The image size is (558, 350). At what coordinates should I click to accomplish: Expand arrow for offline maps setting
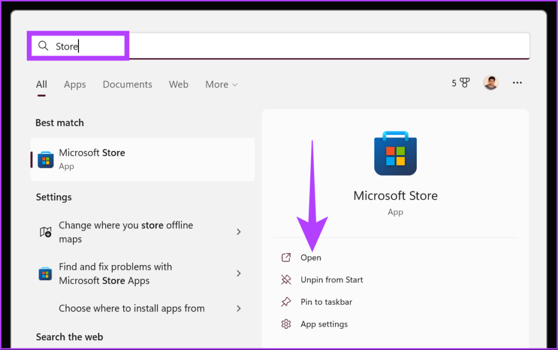coord(239,232)
